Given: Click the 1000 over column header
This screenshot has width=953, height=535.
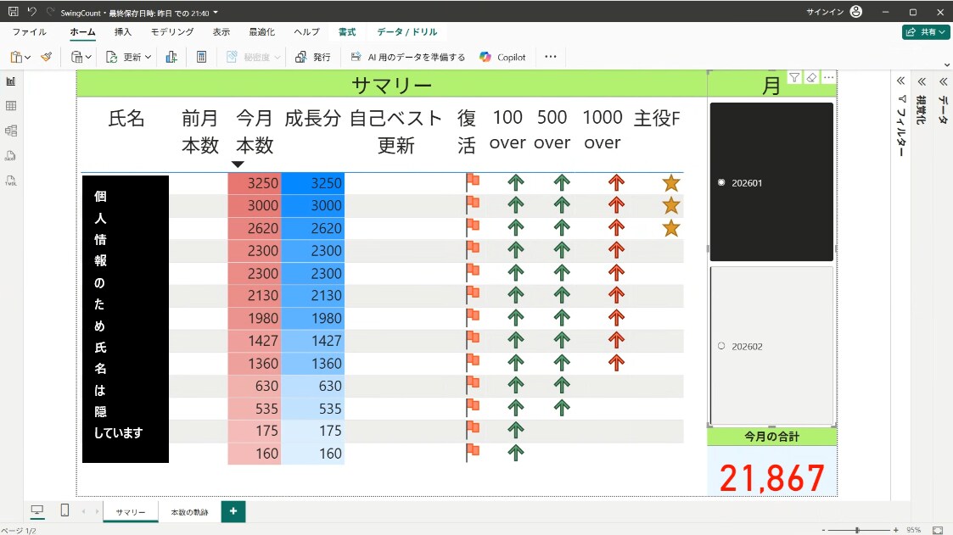Looking at the screenshot, I should 603,130.
